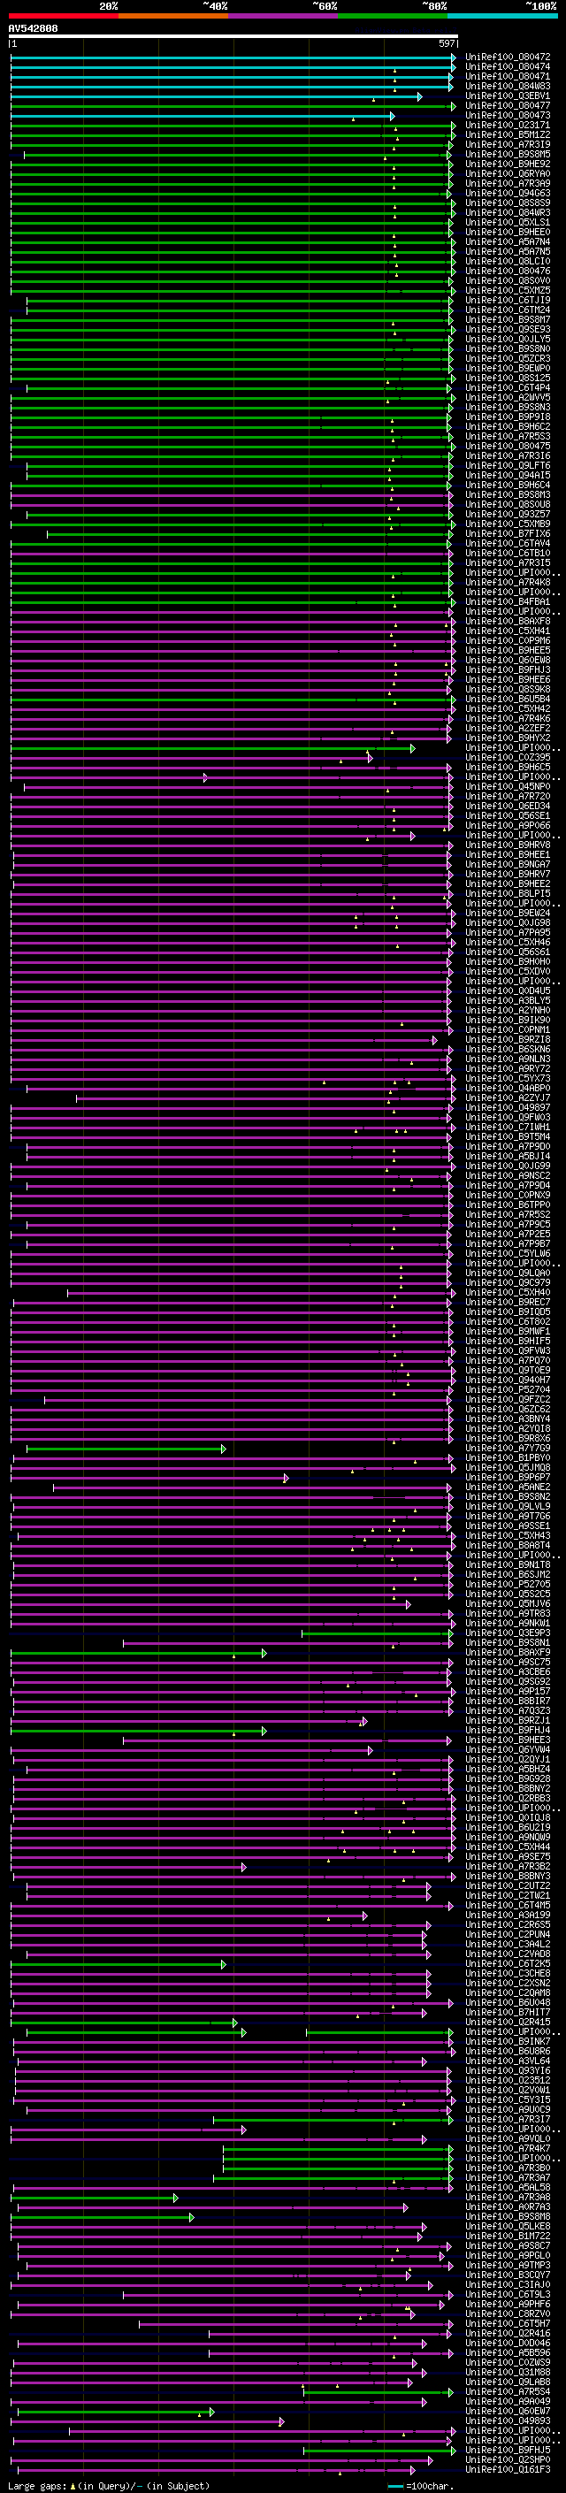The height and width of the screenshot is (2493, 566).
Task: Select the UniRef100_Q93Z57 label
Action: coord(508,514)
